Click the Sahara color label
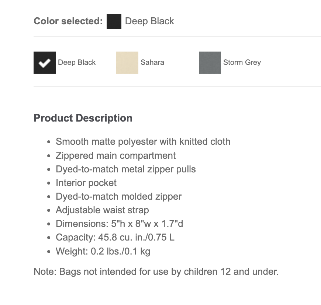This screenshot has height=305, width=321. pos(152,62)
